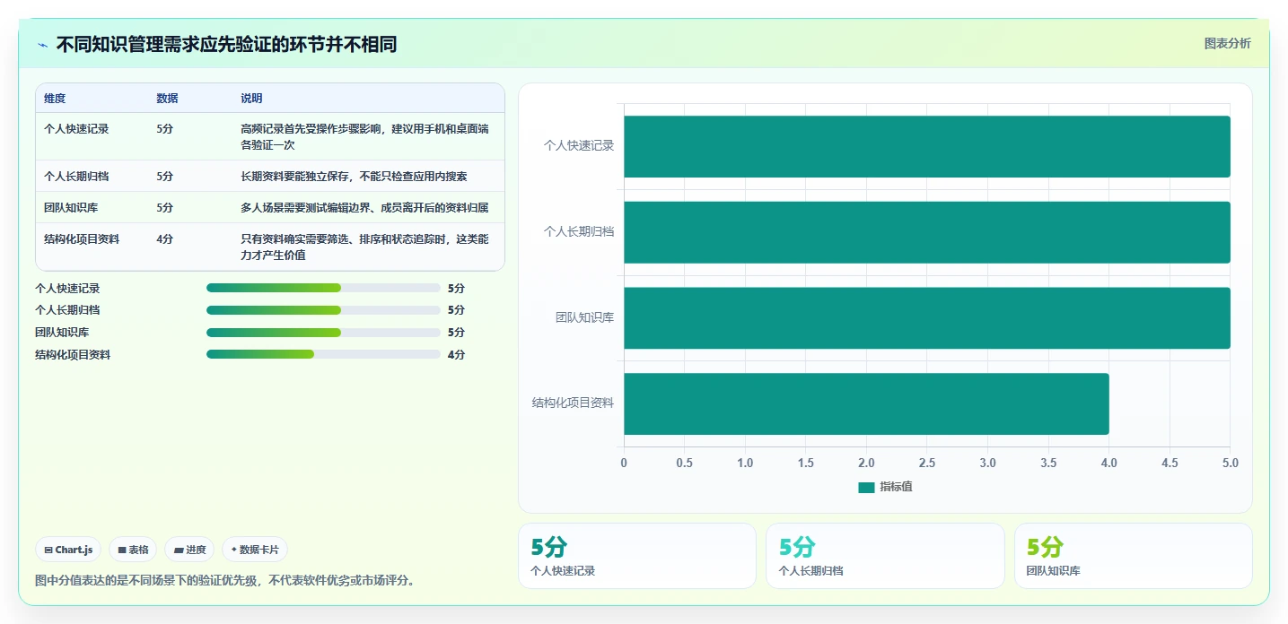The width and height of the screenshot is (1288, 624).
Task: Click the 表格 tag
Action: (x=133, y=550)
